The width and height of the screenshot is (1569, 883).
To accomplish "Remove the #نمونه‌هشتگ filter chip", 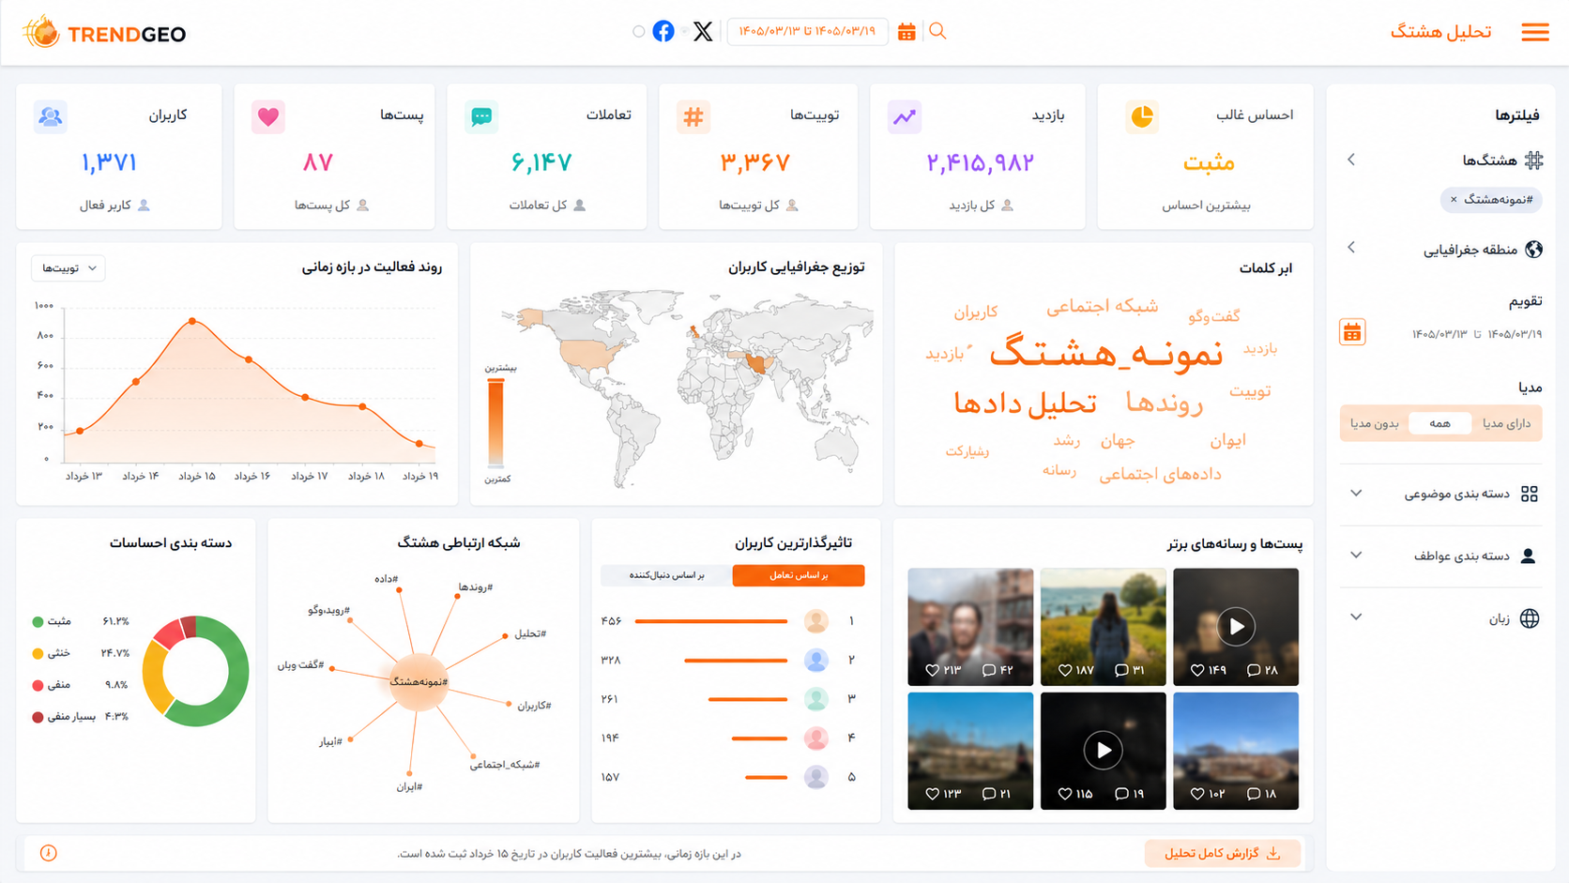I will point(1454,199).
